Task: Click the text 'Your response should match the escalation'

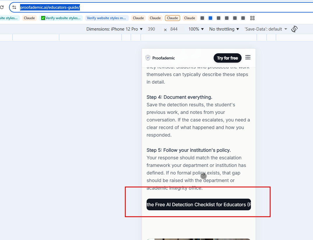Action: 194,158
